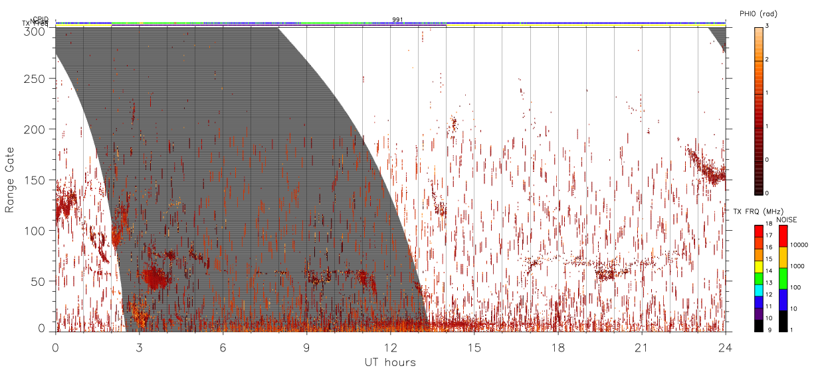
Task: Click the top red NOISE legend swatch
Action: tap(783, 236)
